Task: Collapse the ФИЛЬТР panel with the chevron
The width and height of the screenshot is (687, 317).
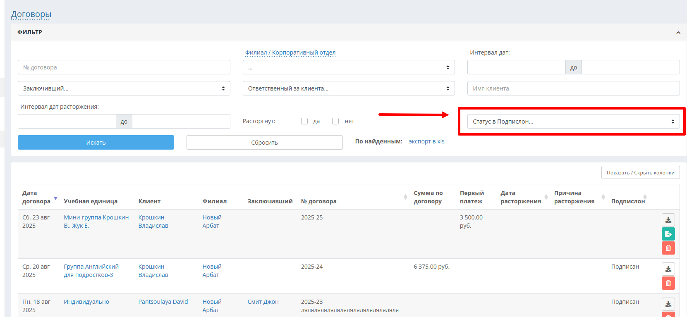Action: (678, 33)
